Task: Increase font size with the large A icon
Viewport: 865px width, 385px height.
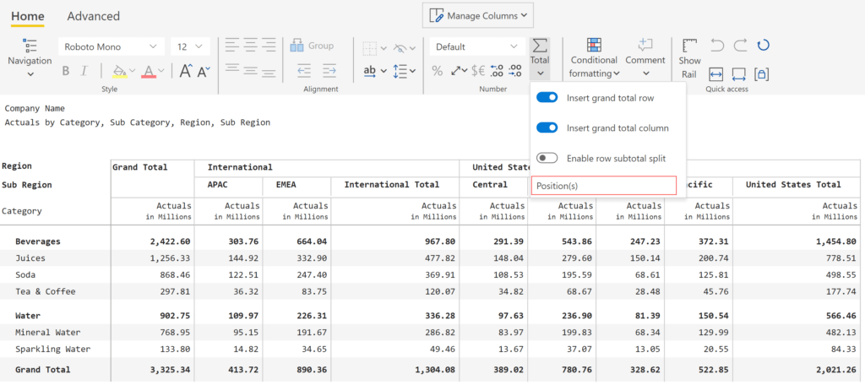Action: click(x=186, y=71)
